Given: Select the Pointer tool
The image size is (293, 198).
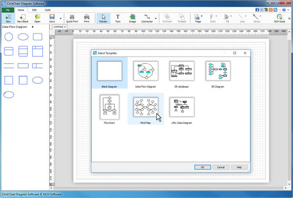Looking at the screenshot, I should point(103,18).
